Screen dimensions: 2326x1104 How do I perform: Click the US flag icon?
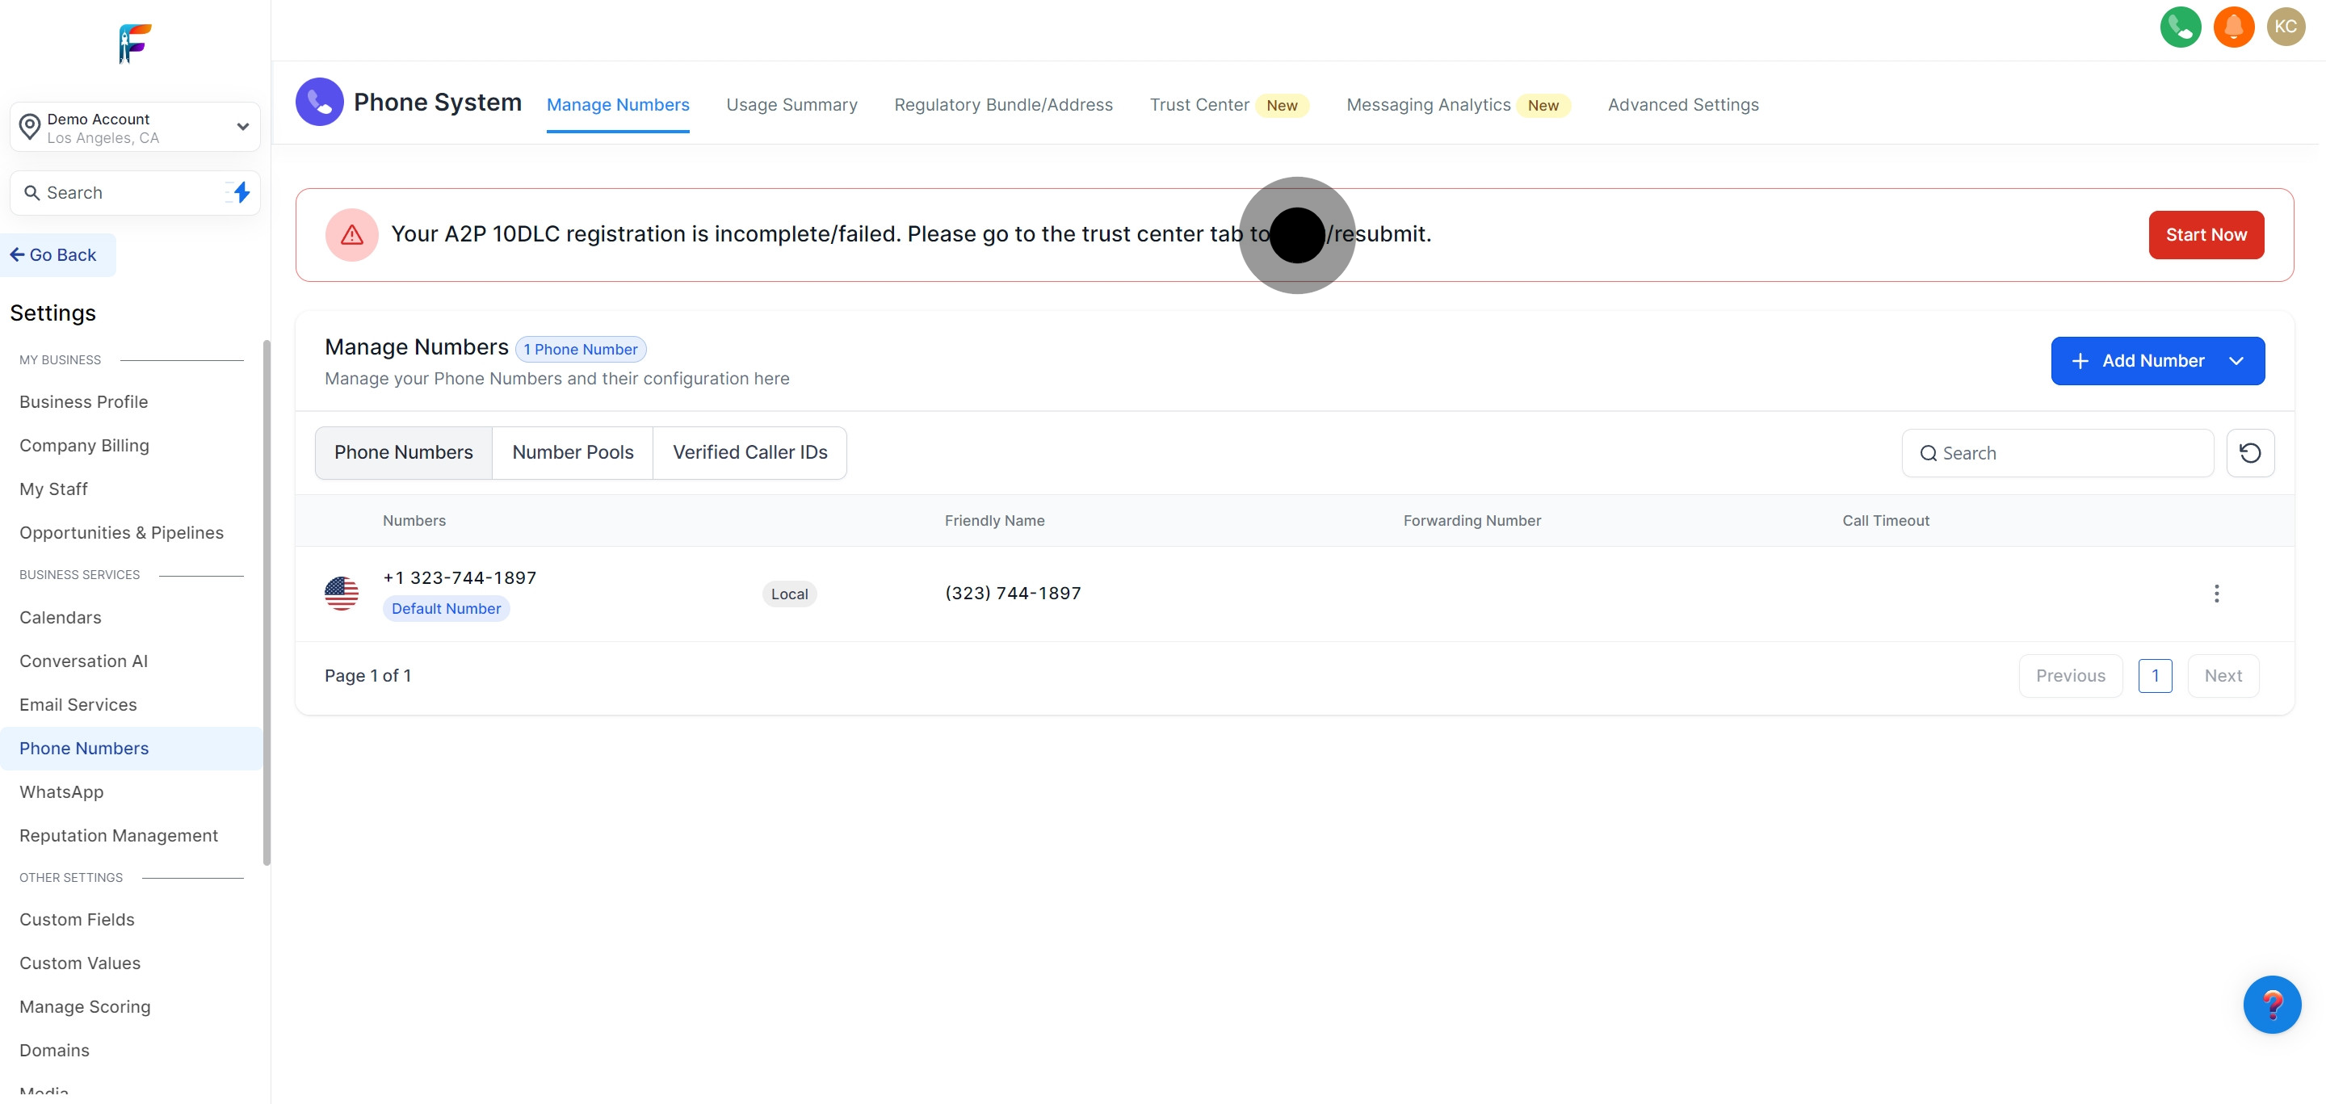coord(342,593)
